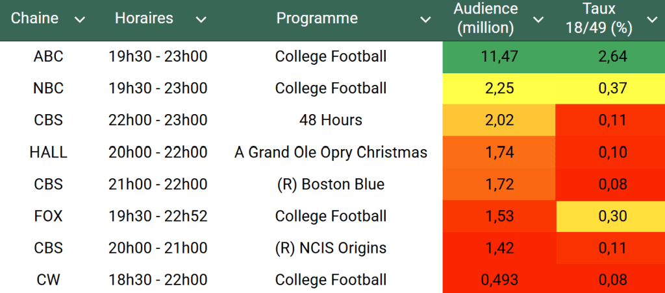Expand the Horaires column sort chevron
Screen dimensions: 665x293
click(202, 20)
